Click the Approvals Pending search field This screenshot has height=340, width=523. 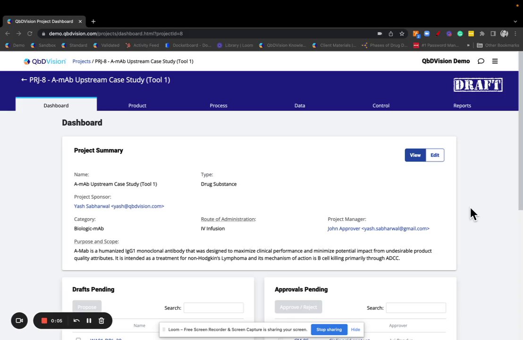pyautogui.click(x=416, y=307)
